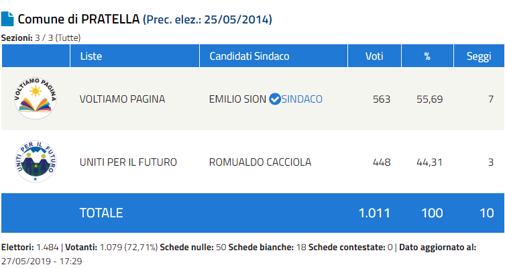Click the Voltiamo Pagina list logo
Viewport: 505px width, 269px height.
36,99
